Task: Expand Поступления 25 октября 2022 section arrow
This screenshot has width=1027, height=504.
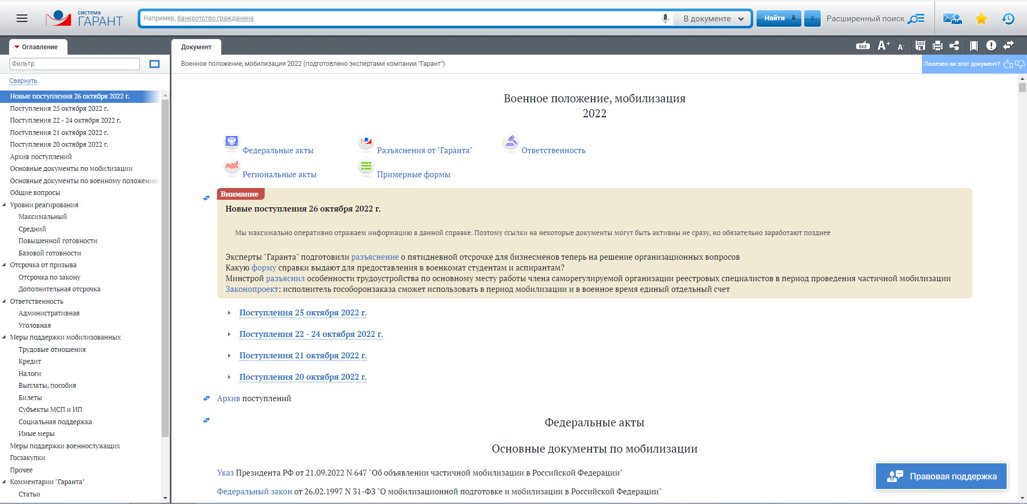Action: click(229, 313)
